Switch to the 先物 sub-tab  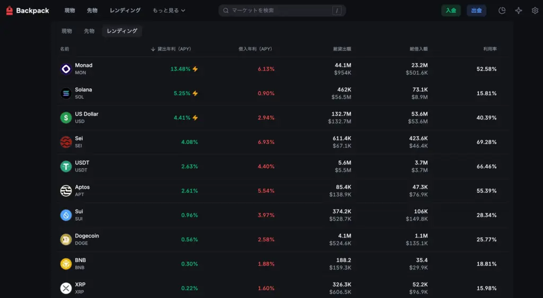pyautogui.click(x=89, y=31)
